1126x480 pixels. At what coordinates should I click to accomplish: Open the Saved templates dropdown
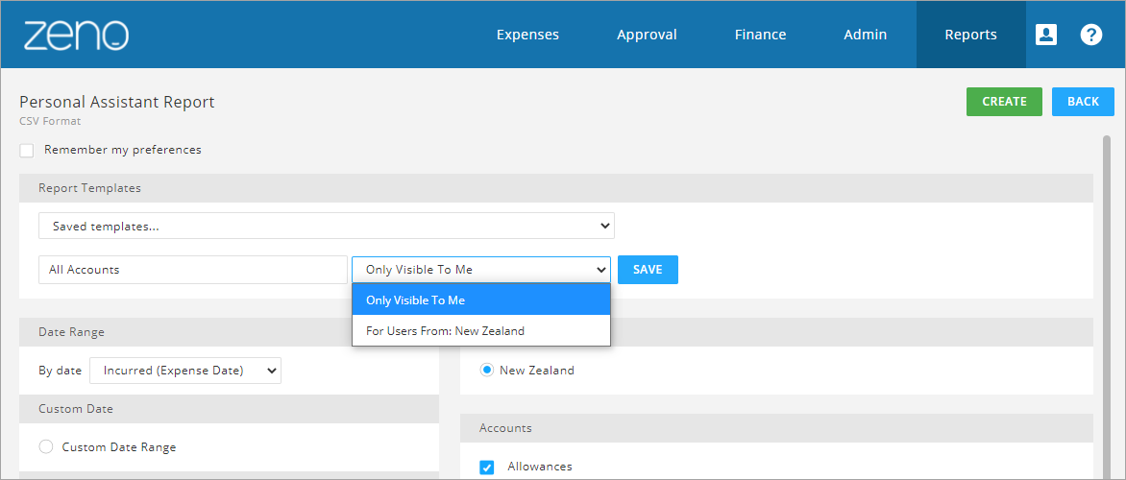(327, 226)
